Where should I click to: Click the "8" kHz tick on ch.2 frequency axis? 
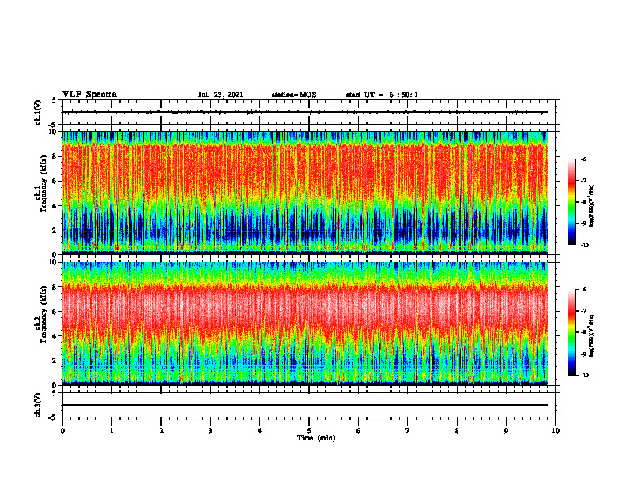click(56, 287)
